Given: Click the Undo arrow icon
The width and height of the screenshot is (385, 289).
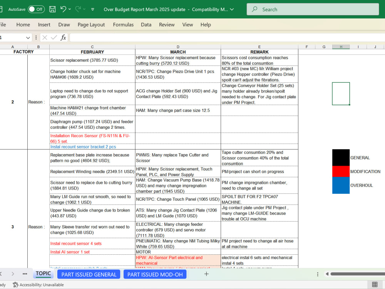Looking at the screenshot, I should (x=63, y=9).
